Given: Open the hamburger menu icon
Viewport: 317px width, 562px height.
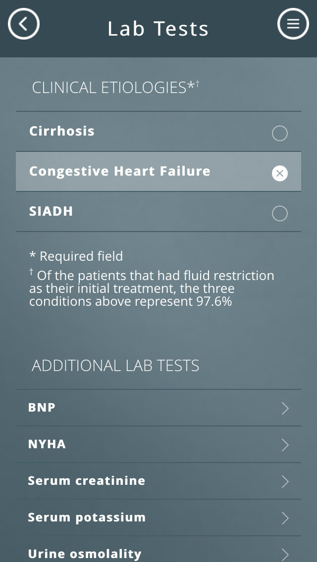Looking at the screenshot, I should click(293, 24).
